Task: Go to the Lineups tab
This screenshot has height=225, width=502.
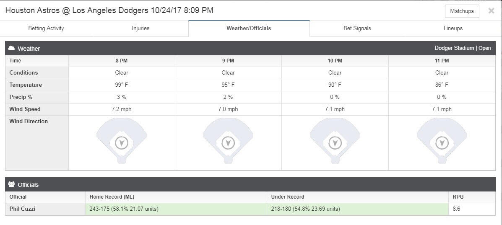Action: point(453,28)
